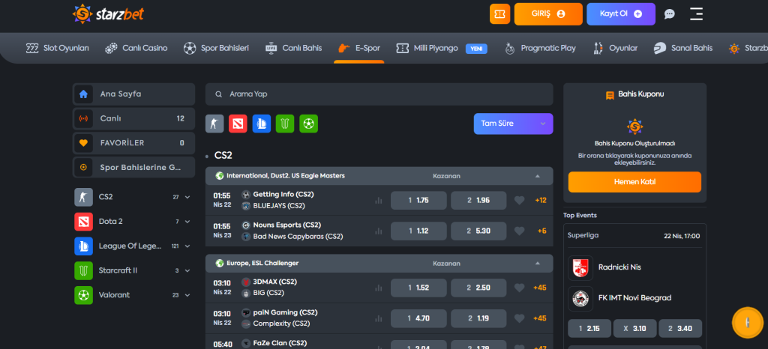Click the Dota 2 sidebar icon
The image size is (768, 349).
tap(83, 222)
